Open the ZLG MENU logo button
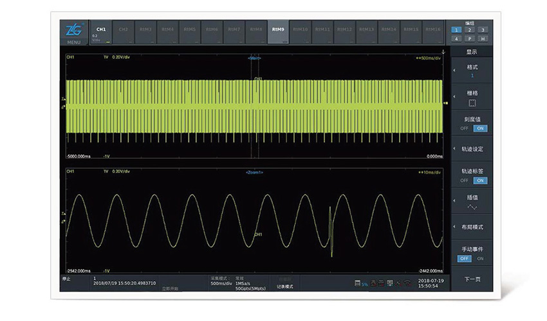Screen dimensions: 547x321 [74, 32]
